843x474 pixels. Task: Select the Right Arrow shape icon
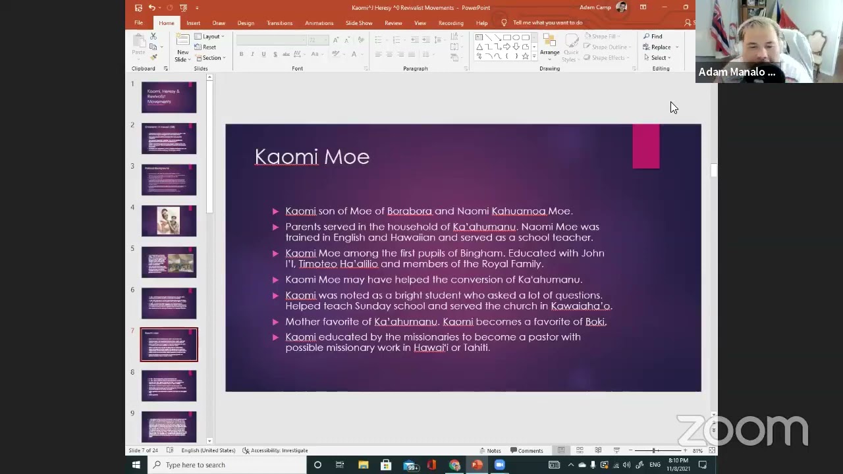[x=506, y=47]
